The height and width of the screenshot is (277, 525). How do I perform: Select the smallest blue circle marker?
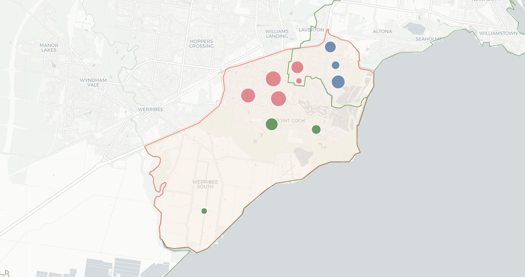335,65
